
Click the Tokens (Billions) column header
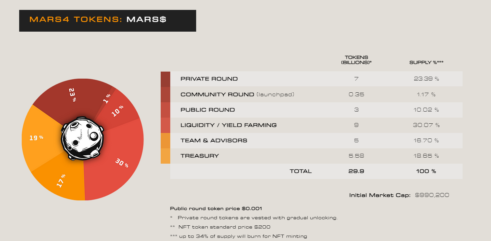[356, 60]
